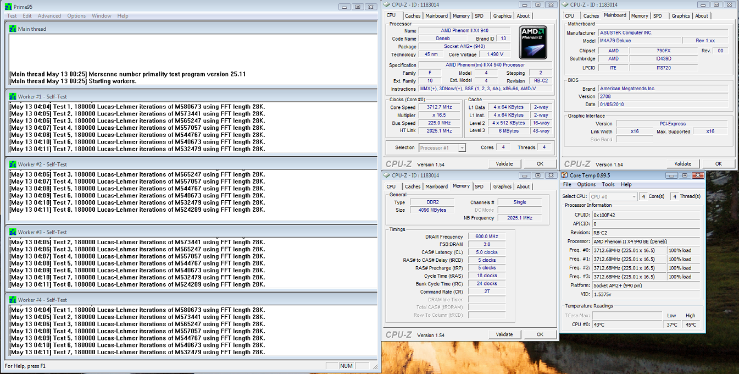Image resolution: width=739 pixels, height=374 pixels.
Task: Click the Worker #3 Test 8 log line
Action: pyautogui.click(x=137, y=284)
